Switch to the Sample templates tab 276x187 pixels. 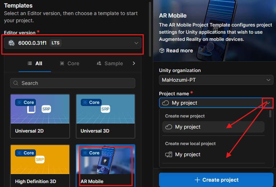[x=110, y=63]
